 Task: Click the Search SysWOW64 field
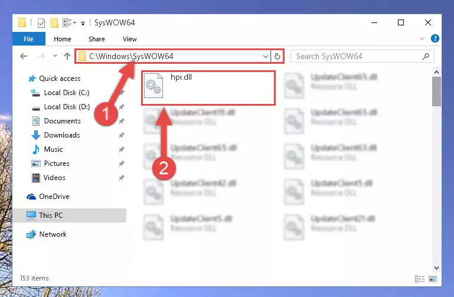coord(362,56)
